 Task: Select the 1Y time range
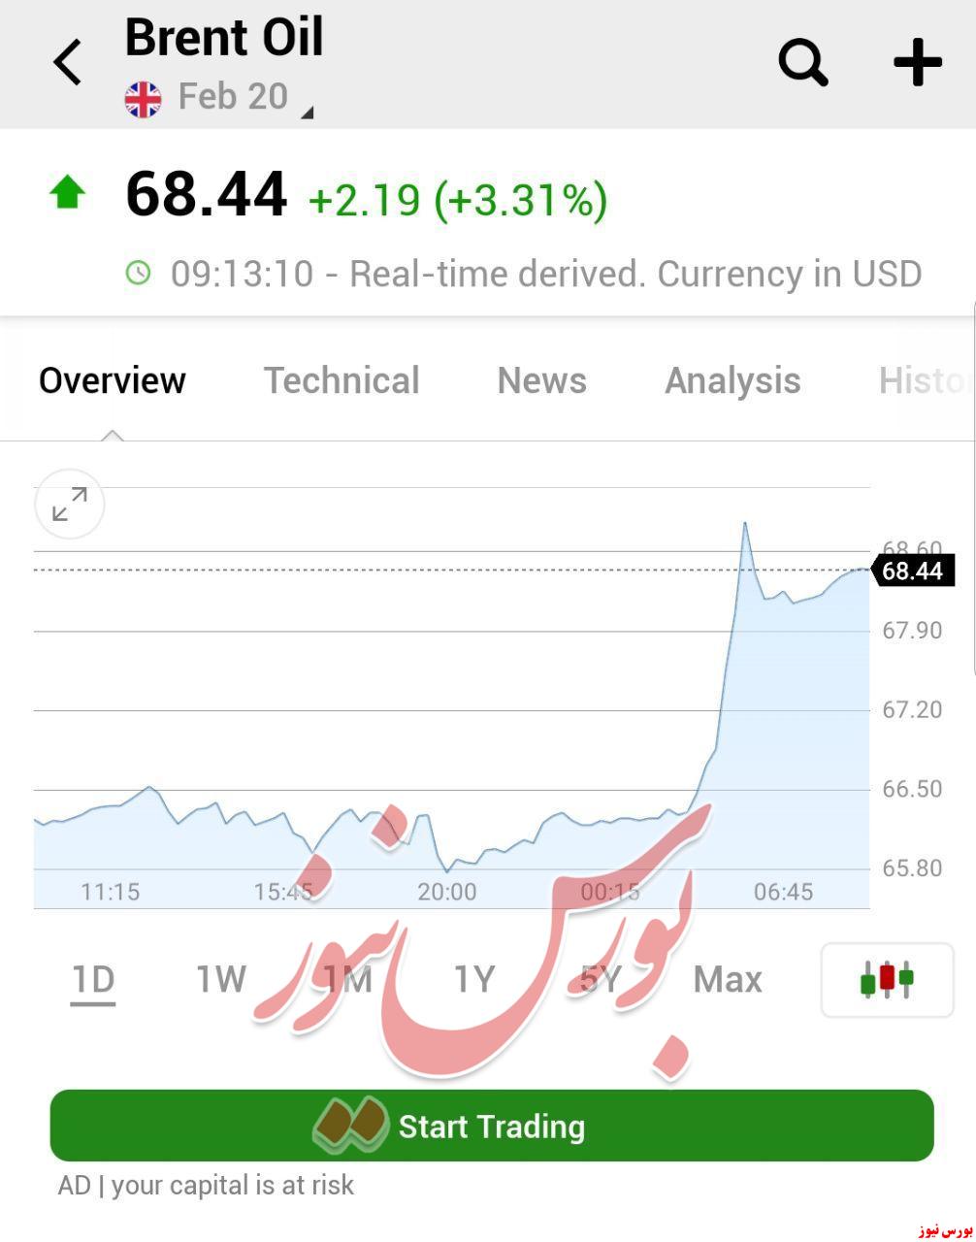(x=473, y=980)
